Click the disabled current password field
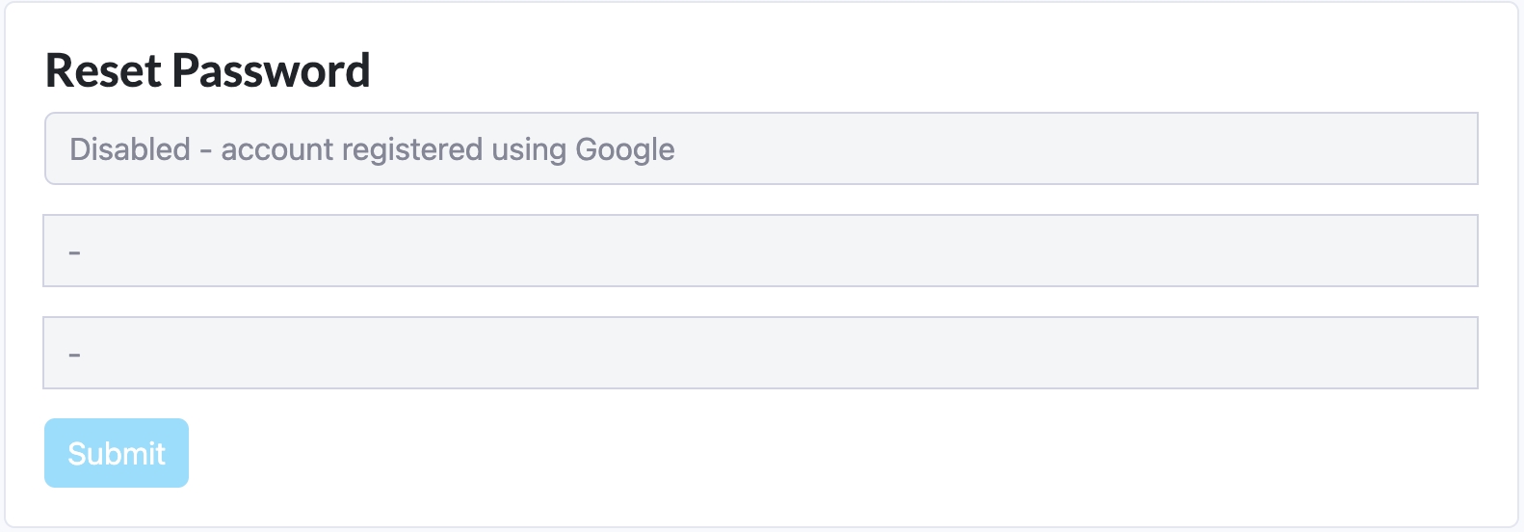This screenshot has height=532, width=1524. [761, 149]
